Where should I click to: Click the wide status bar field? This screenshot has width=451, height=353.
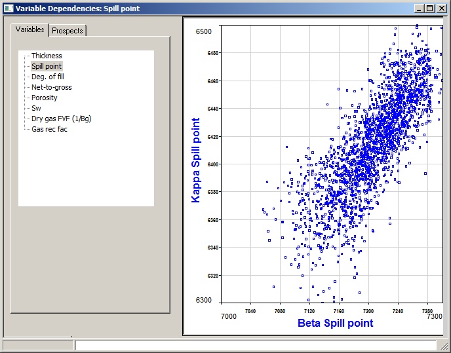coord(256,344)
